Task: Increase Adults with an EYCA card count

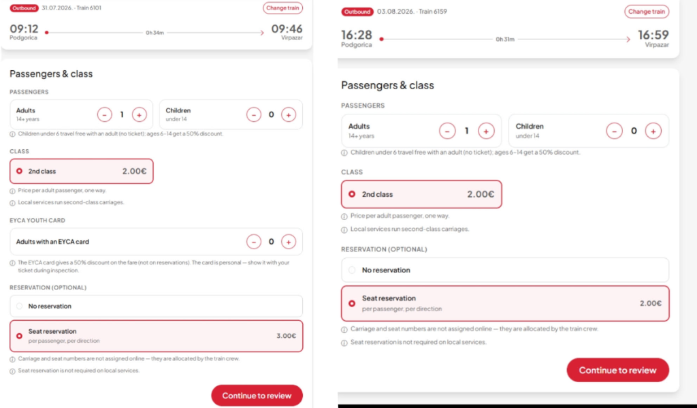Action: pyautogui.click(x=289, y=242)
